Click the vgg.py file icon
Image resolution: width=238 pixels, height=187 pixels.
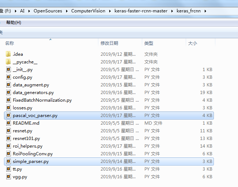coord(8,177)
